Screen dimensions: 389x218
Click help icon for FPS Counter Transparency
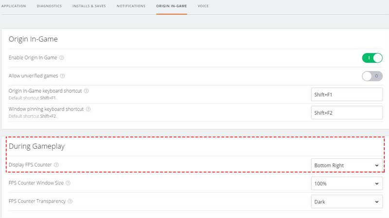71,201
